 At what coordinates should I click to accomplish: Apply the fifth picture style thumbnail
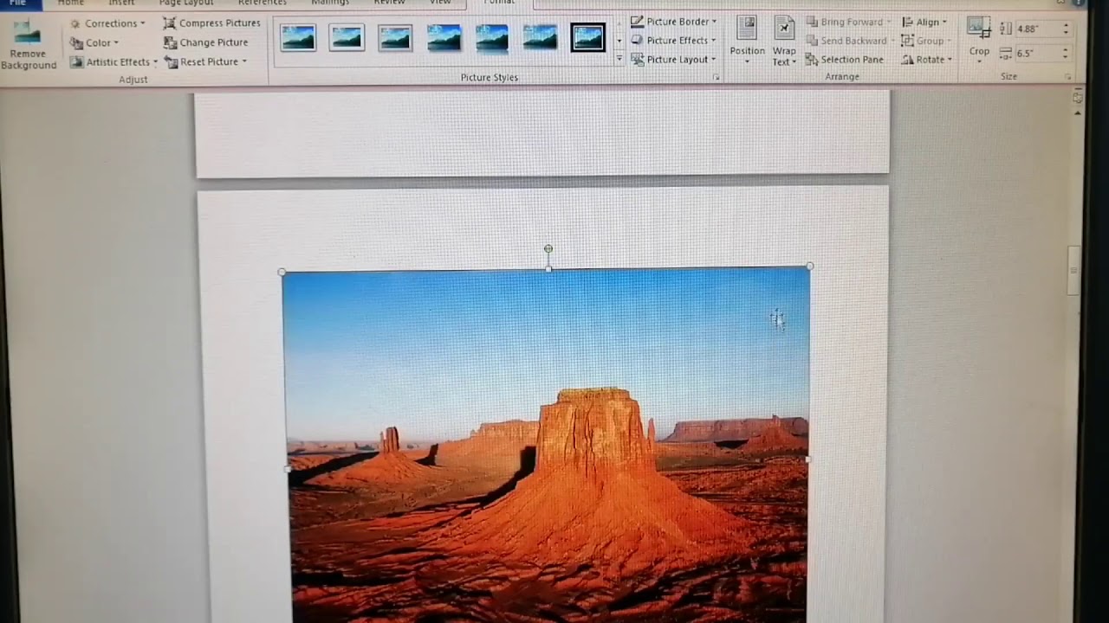pos(492,37)
